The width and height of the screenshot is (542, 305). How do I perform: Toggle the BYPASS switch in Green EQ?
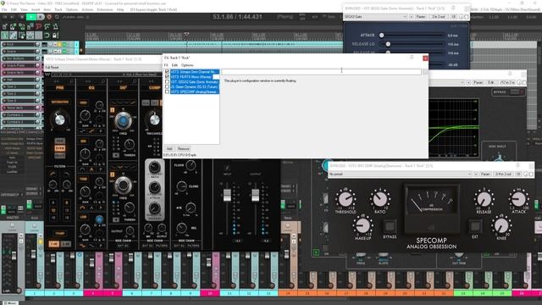point(517,92)
